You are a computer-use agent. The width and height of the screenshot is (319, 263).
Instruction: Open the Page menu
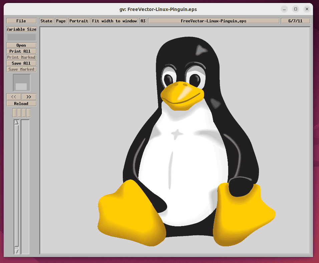61,21
